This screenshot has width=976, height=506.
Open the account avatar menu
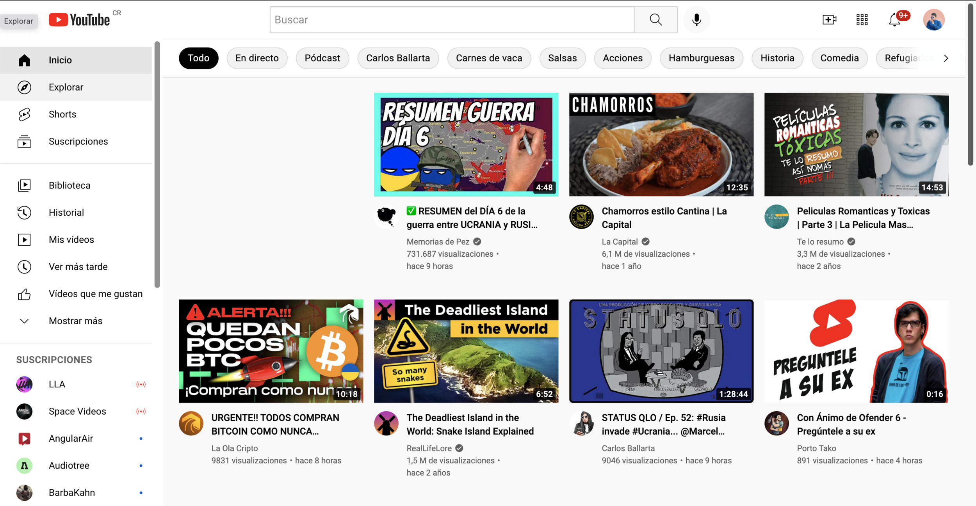(x=933, y=20)
